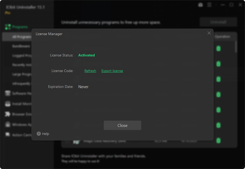Viewport: 245px width, 169px height.
Task: Click the Help question mark icon
Action: coord(38,134)
